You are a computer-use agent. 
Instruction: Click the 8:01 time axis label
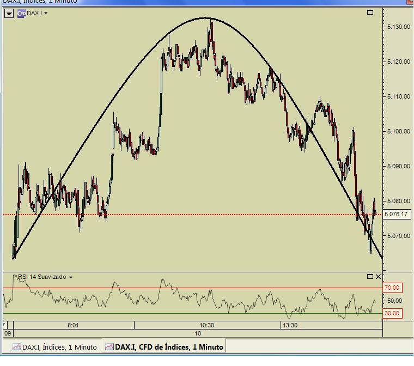point(73,325)
